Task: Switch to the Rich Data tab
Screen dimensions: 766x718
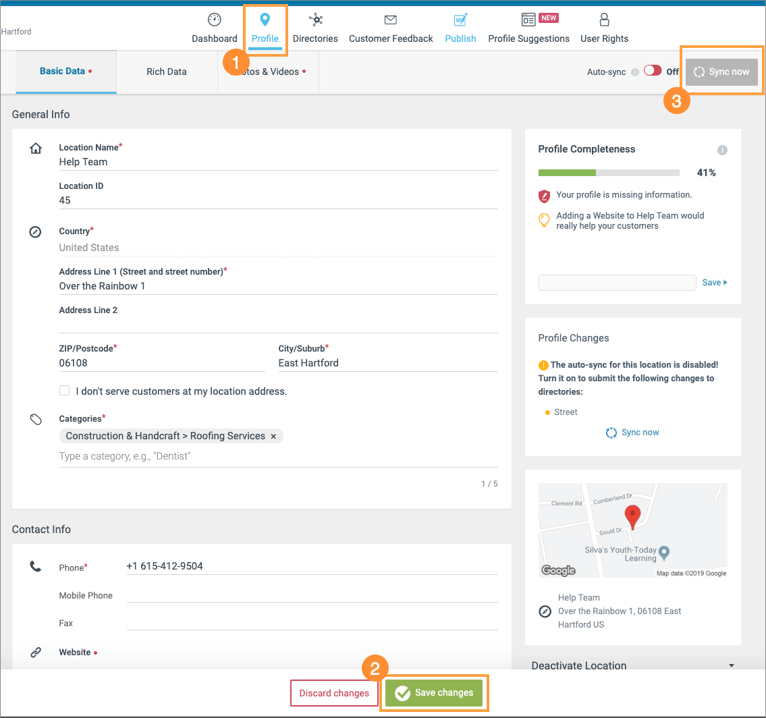Action: click(x=167, y=72)
